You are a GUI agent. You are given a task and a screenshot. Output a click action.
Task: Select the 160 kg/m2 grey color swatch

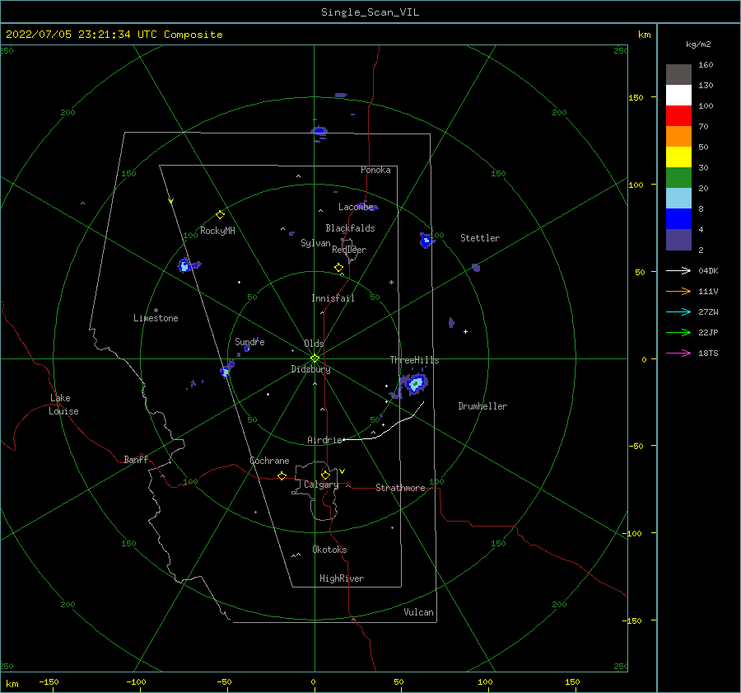678,75
